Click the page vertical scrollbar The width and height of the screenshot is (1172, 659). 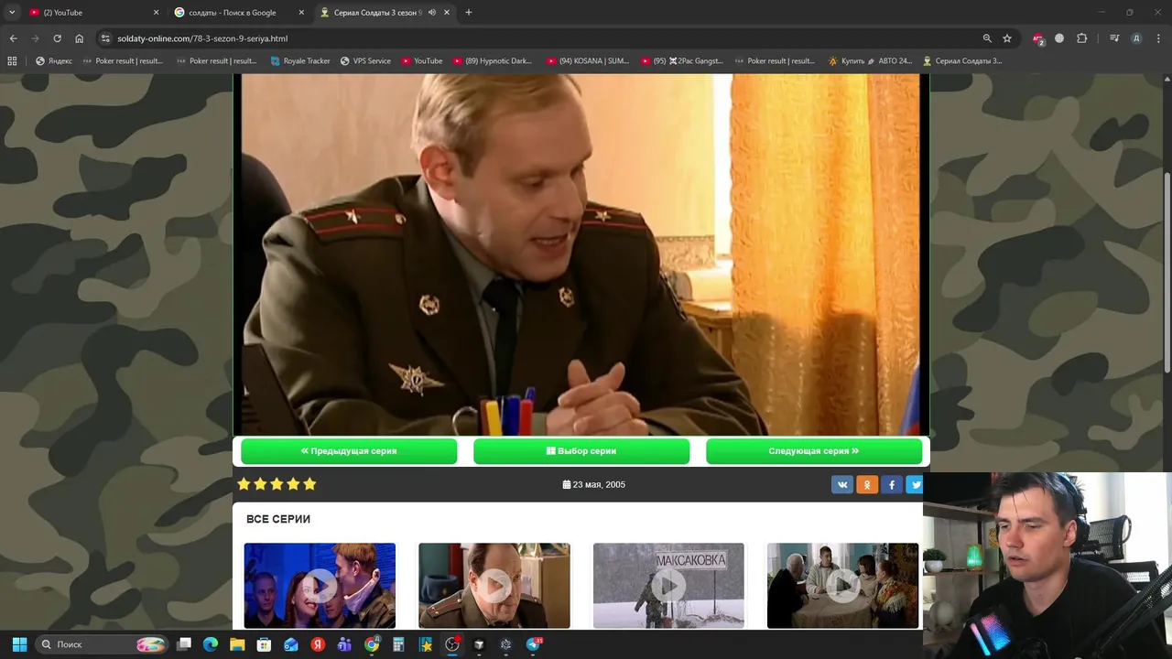1167,271
